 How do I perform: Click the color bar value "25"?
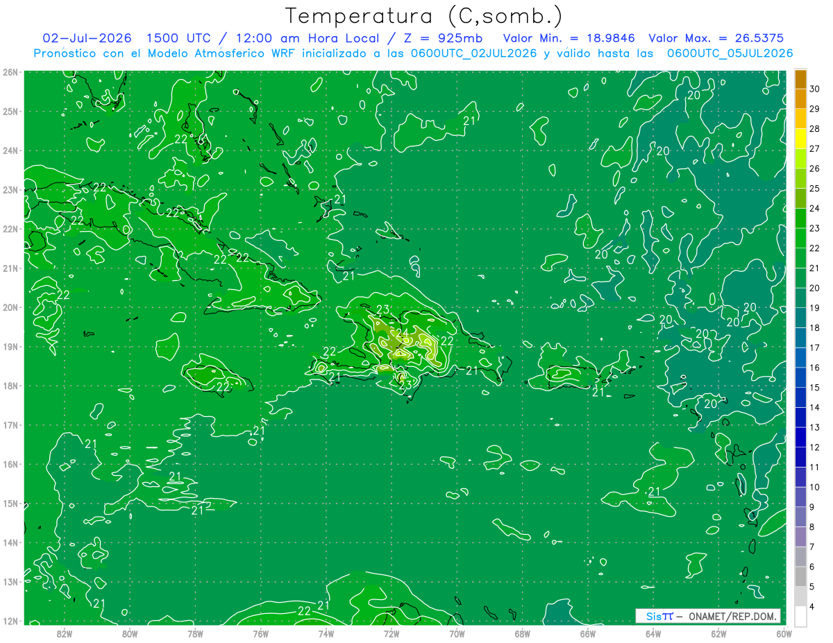coord(815,189)
